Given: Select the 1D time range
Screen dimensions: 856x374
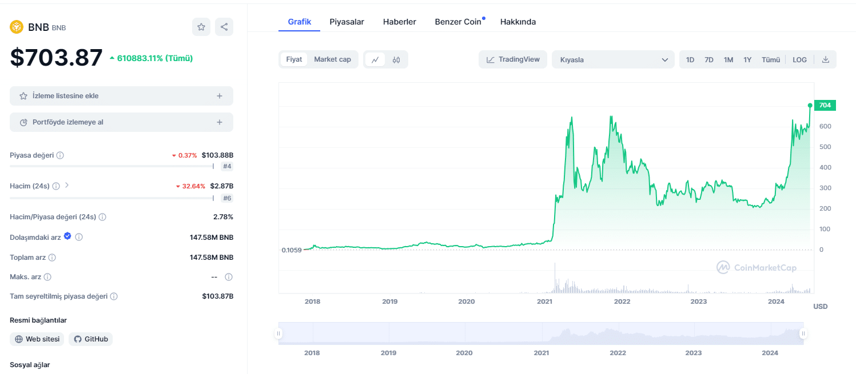Looking at the screenshot, I should pos(690,59).
